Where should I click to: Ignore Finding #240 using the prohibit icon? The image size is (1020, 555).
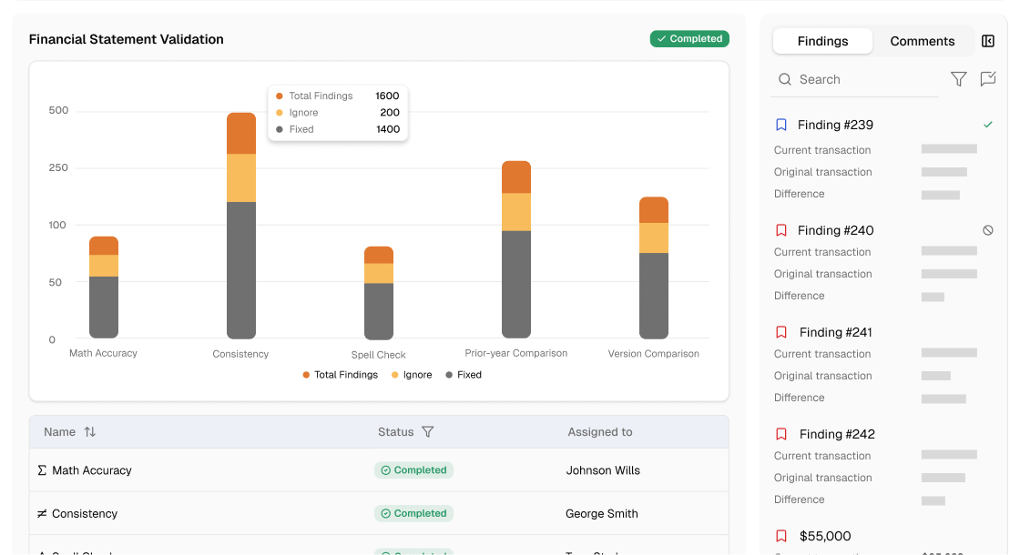pos(988,230)
